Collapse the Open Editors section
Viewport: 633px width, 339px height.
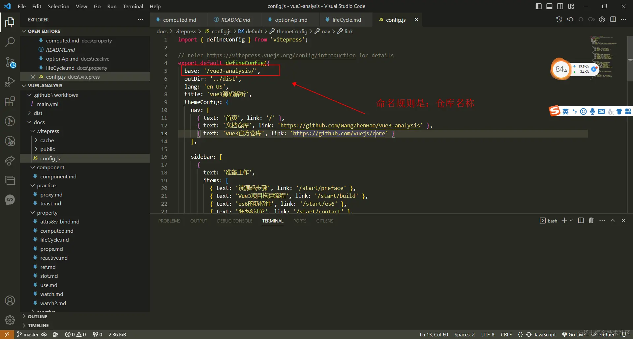(x=85, y=31)
